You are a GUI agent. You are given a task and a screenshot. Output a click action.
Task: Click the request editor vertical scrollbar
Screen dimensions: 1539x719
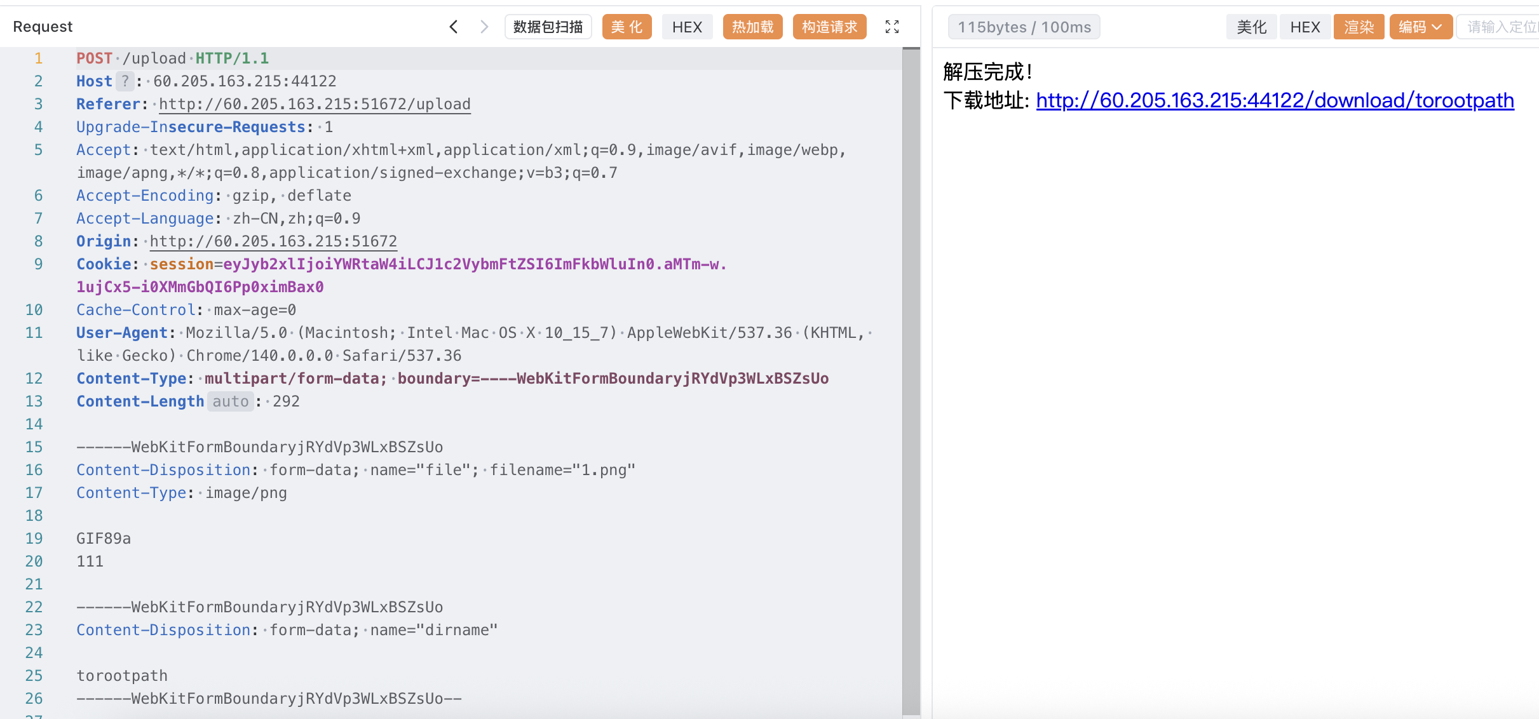(911, 381)
